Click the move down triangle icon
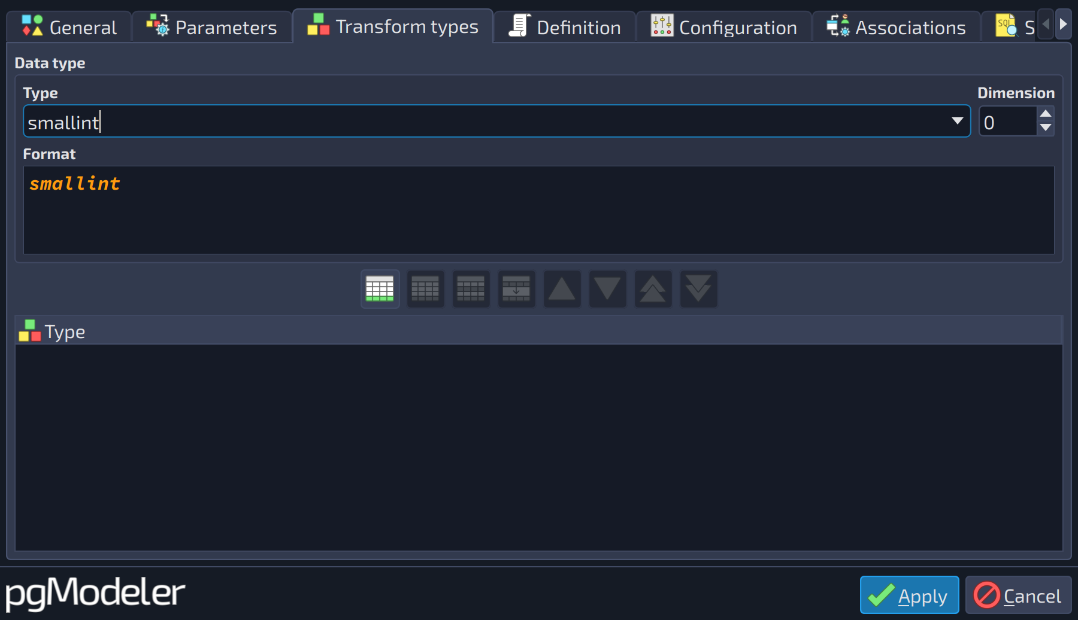The height and width of the screenshot is (620, 1078). (x=607, y=289)
